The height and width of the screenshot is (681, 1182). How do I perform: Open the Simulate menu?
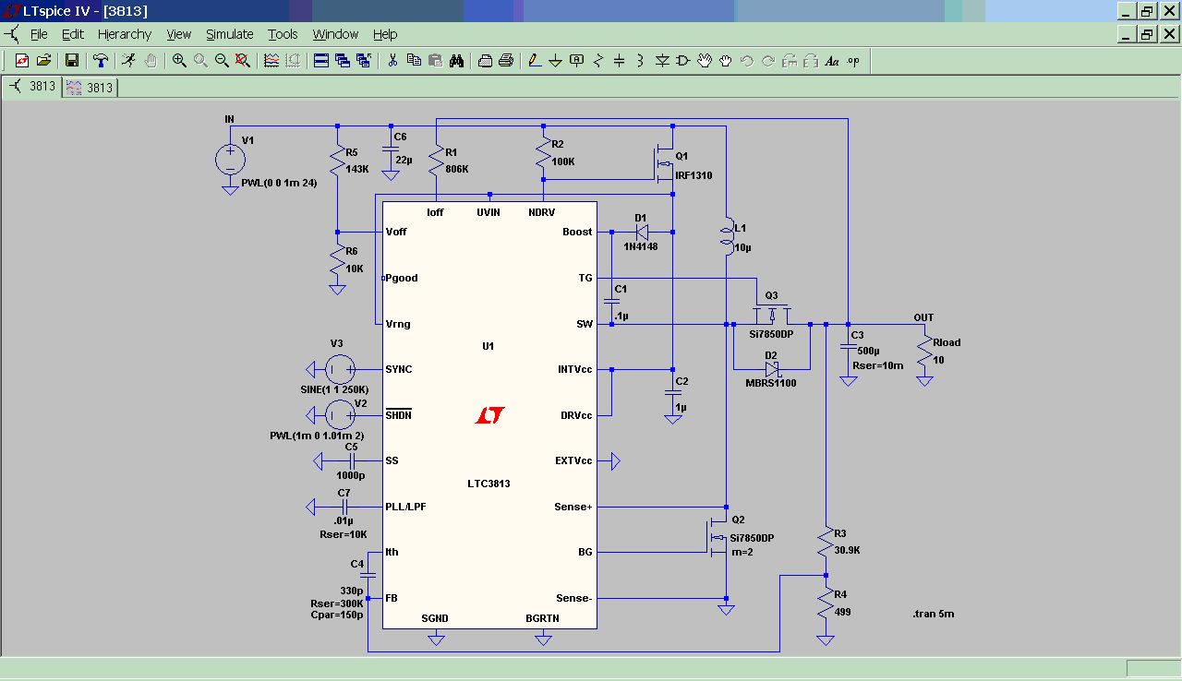[x=230, y=34]
